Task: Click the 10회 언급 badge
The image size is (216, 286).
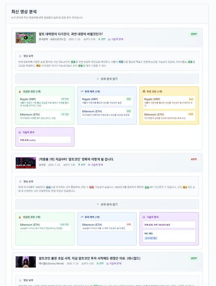Action: [64, 225]
